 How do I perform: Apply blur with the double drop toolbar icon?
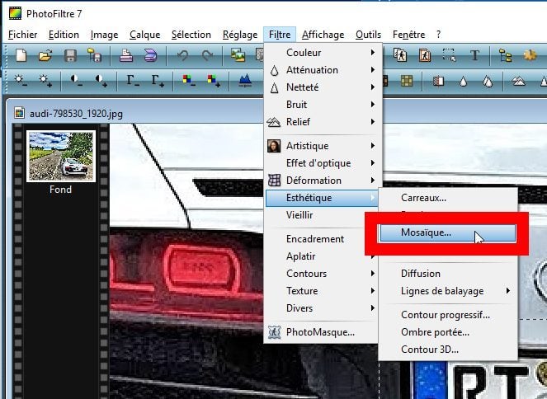[x=488, y=81]
